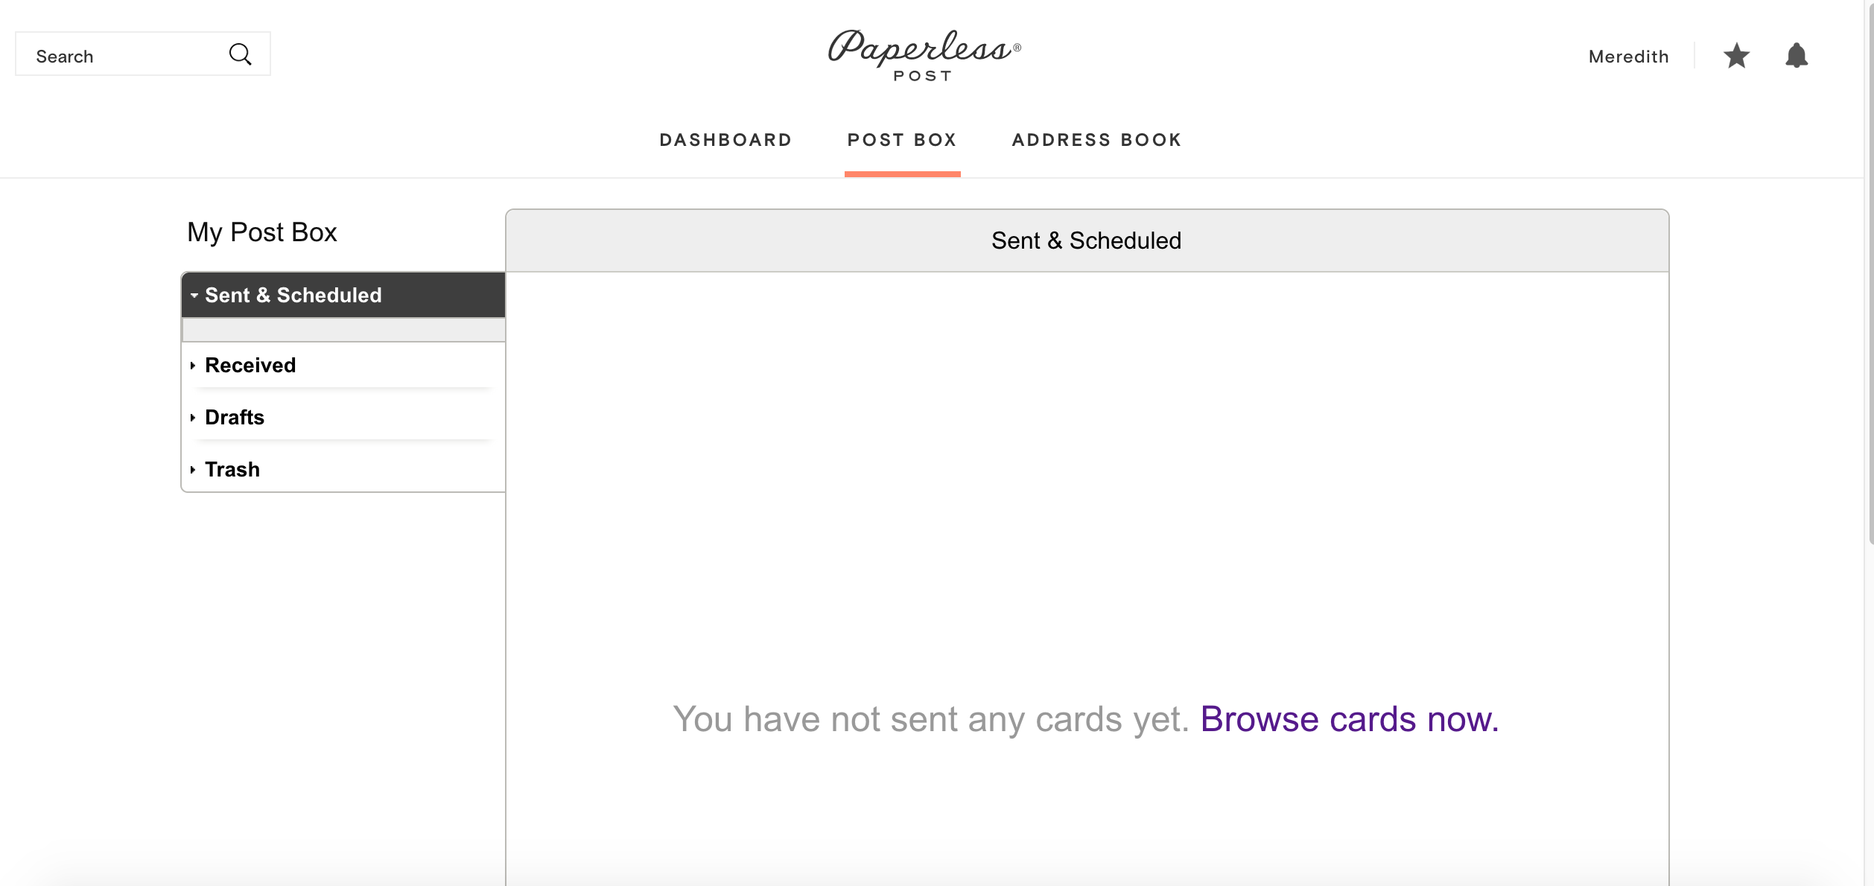Screen dimensions: 1874x886
Task: Open the Browse cards now link
Action: click(1350, 719)
